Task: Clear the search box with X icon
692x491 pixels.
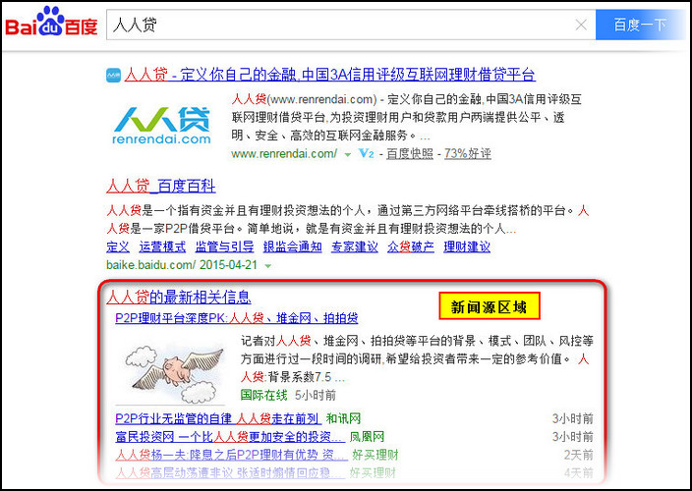Action: [581, 26]
